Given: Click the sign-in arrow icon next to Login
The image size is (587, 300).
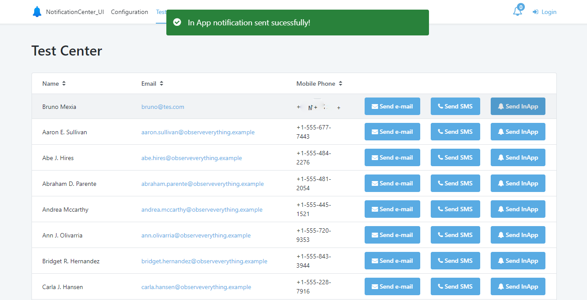Looking at the screenshot, I should [x=534, y=12].
